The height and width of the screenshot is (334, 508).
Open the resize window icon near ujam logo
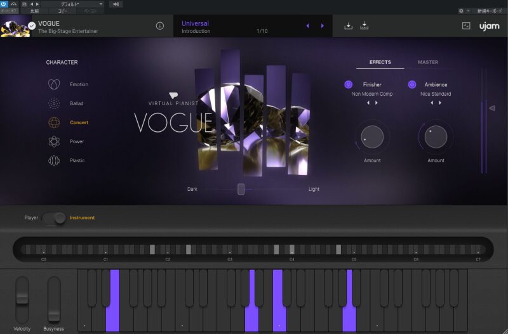(466, 26)
